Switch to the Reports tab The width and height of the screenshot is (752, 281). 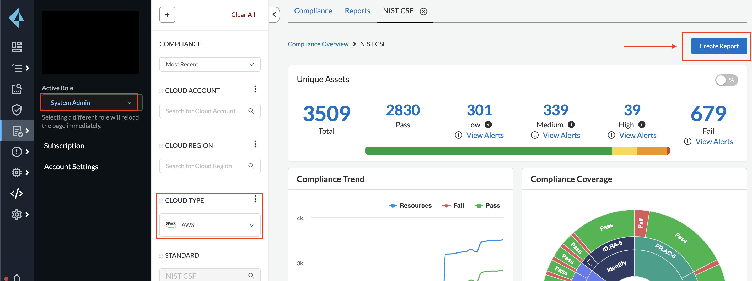(x=357, y=11)
